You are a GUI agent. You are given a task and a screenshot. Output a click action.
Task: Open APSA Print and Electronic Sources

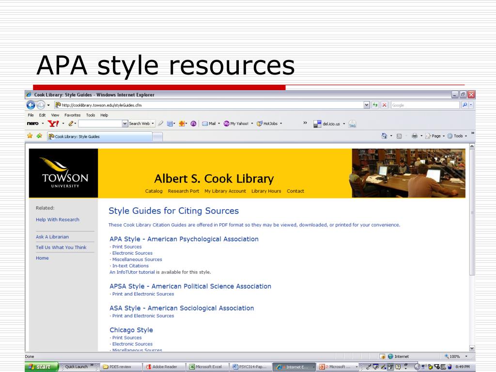[x=143, y=294]
